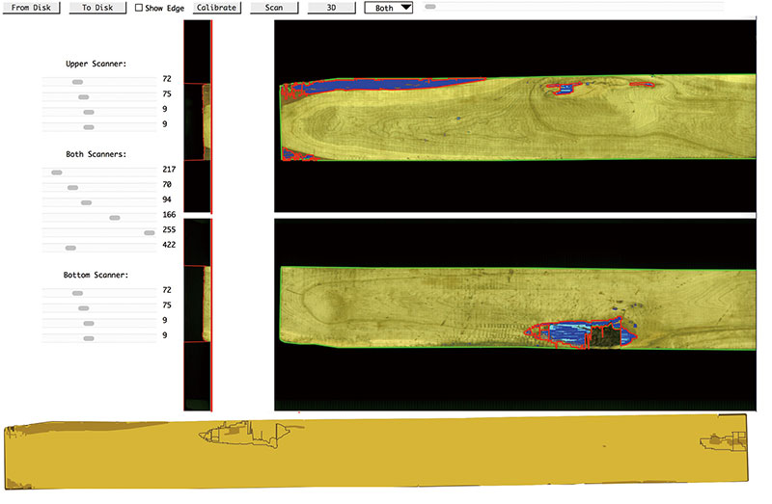Click Both Scanners slider handle valued 422

pos(70,248)
